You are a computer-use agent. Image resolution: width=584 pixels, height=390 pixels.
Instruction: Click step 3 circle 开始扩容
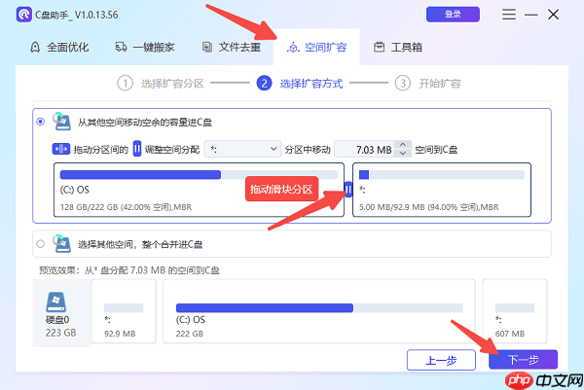tap(403, 84)
